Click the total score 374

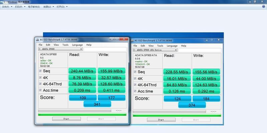(x=192, y=105)
